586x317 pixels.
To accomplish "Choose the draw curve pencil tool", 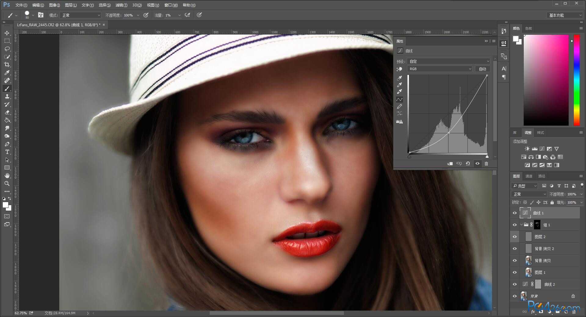I will pos(399,107).
